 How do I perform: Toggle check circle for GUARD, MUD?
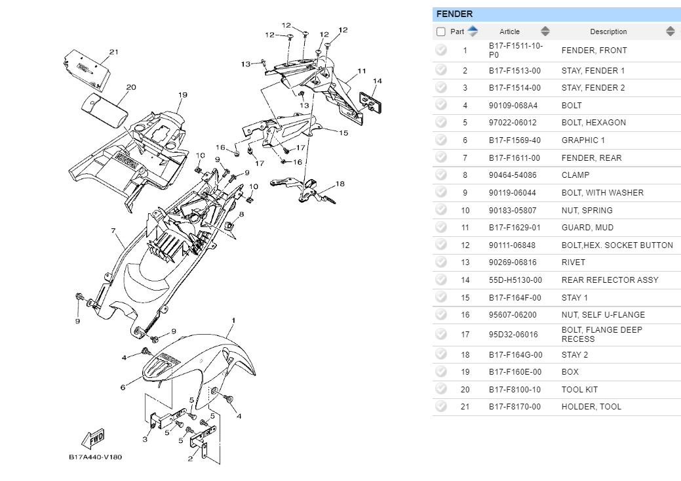pyautogui.click(x=441, y=227)
